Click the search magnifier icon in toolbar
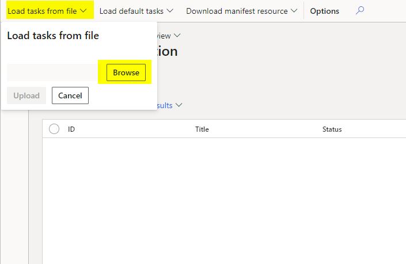 click(x=360, y=11)
